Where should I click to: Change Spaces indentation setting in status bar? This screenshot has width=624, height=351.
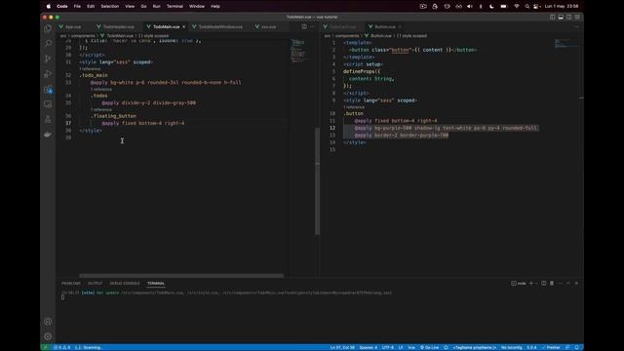(x=369, y=347)
